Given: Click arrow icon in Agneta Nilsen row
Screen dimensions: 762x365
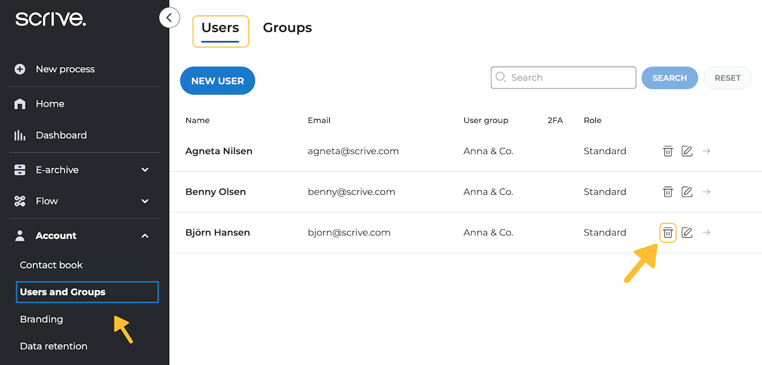Looking at the screenshot, I should 706,151.
